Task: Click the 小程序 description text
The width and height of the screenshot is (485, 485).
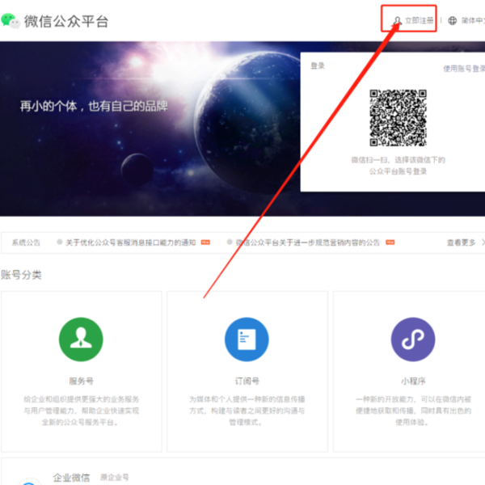Action: [413, 411]
